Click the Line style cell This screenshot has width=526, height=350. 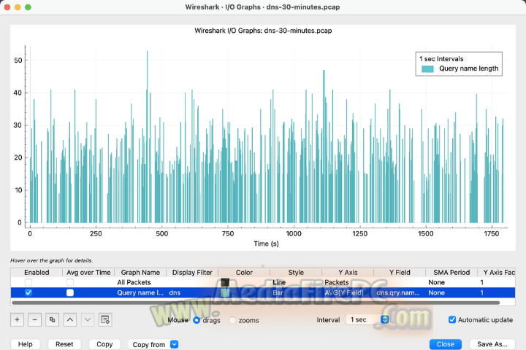pos(279,282)
